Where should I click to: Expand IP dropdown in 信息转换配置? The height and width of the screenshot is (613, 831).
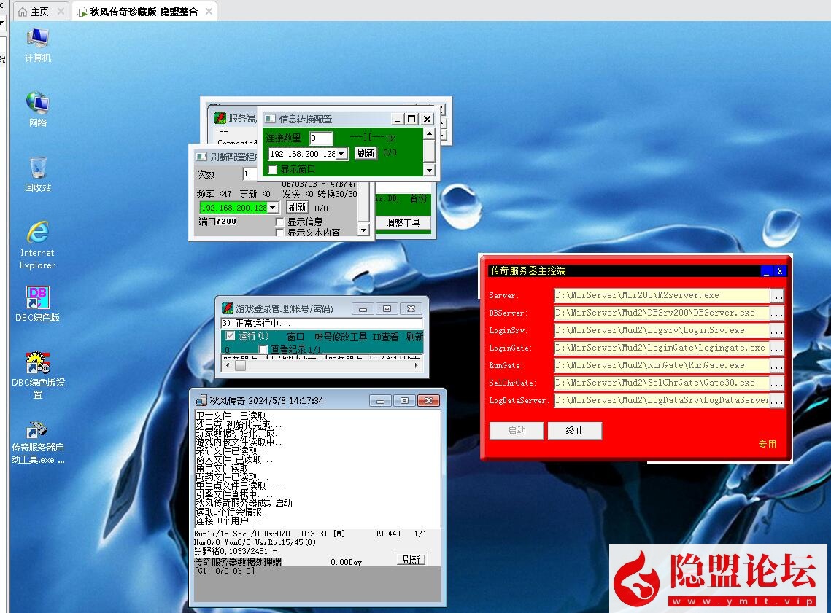[x=342, y=154]
